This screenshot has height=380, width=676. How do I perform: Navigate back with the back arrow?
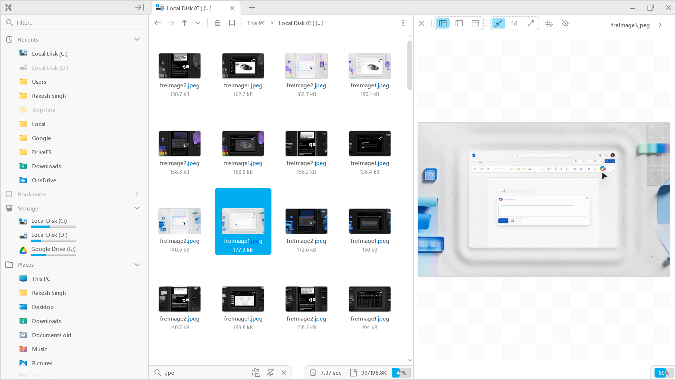click(x=157, y=23)
